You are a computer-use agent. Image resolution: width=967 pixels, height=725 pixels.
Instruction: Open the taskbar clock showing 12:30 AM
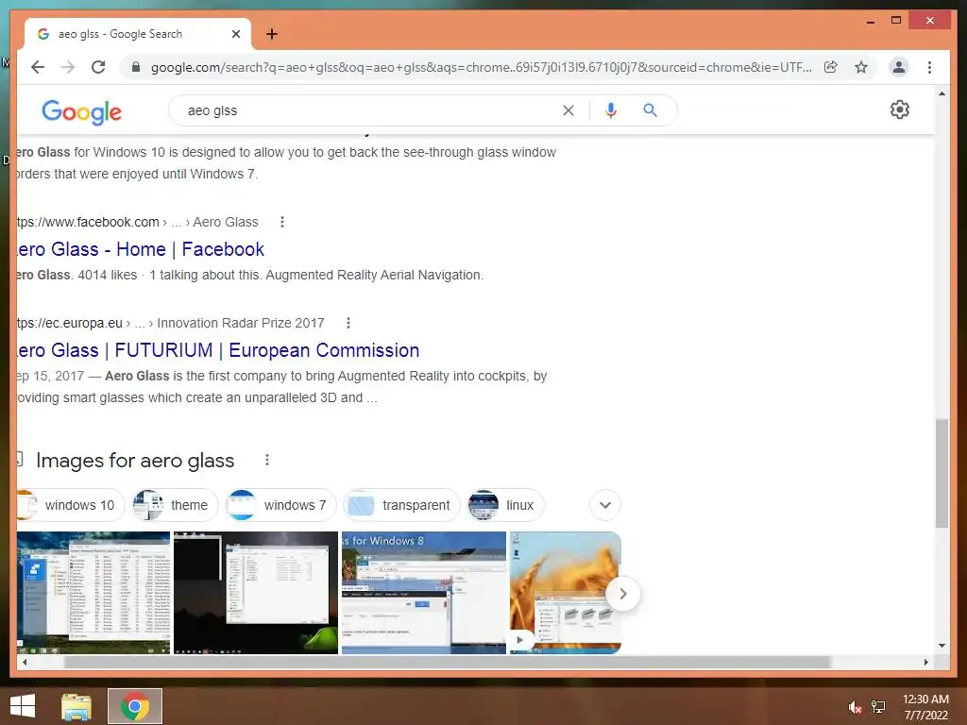click(925, 707)
